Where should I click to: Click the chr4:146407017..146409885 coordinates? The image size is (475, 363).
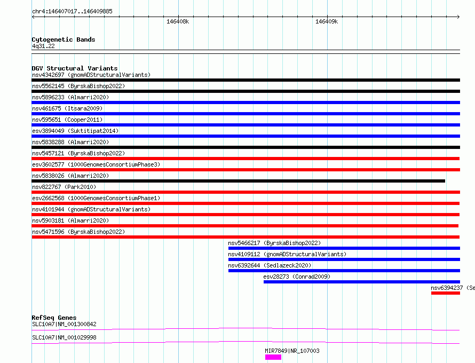(72, 11)
